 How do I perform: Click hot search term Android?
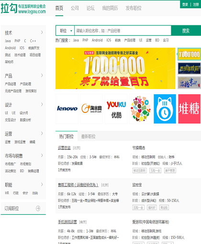pos(97,40)
